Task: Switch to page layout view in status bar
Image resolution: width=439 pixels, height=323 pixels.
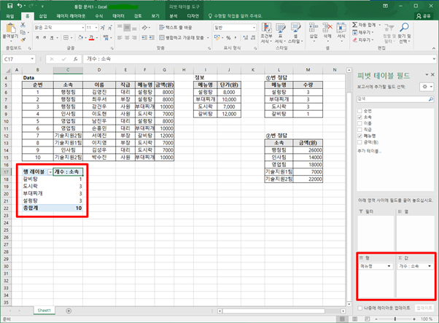Action: tap(354, 319)
